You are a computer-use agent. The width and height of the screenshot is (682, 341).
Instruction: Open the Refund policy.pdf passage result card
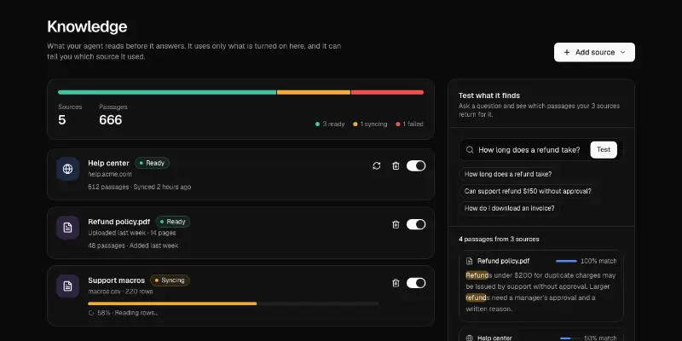[541, 286]
